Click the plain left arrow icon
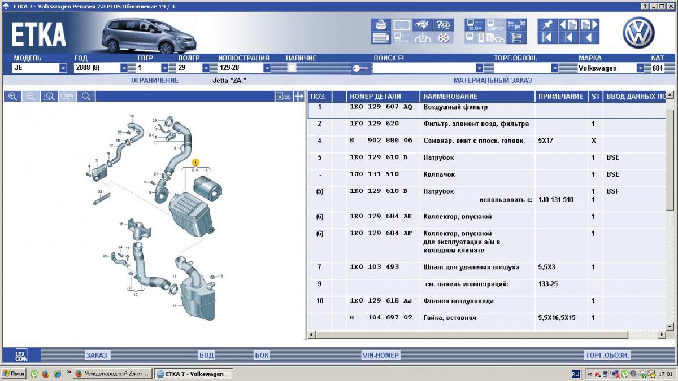 [x=589, y=38]
